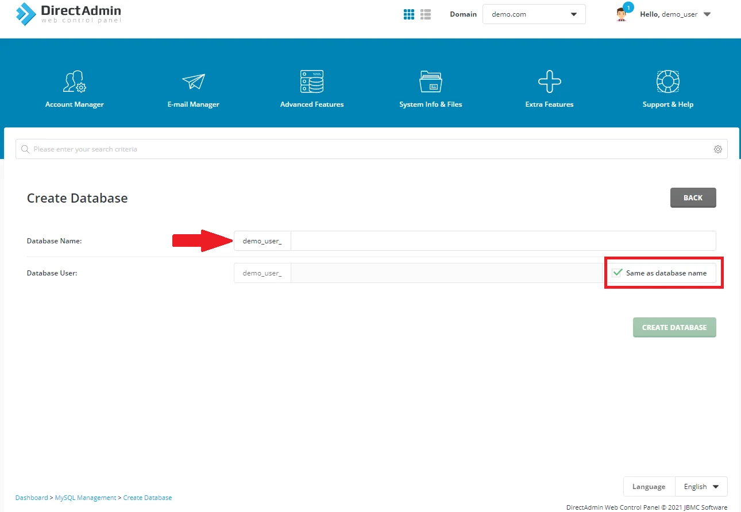Click the user avatar notification icon
This screenshot has width=741, height=512.
tap(622, 14)
